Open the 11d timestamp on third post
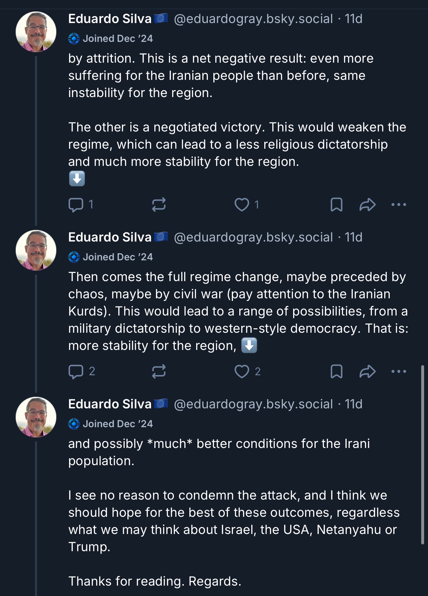The image size is (428, 596). (353, 404)
